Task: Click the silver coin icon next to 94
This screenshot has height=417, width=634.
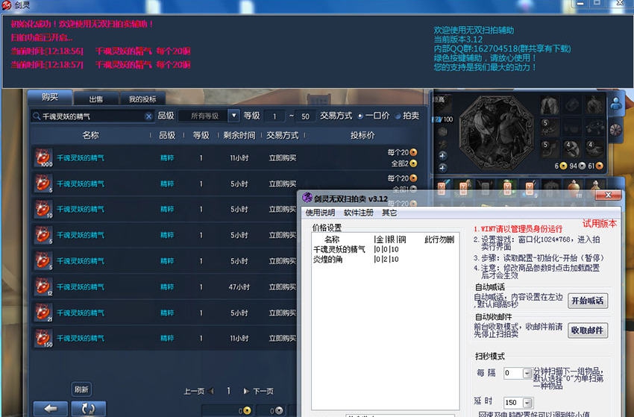Action: tap(582, 166)
